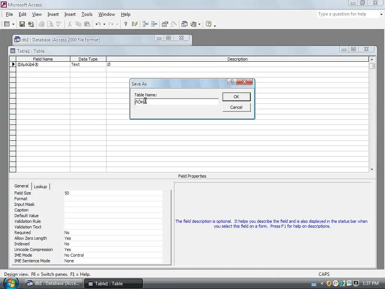Screen dimensions: 385x289
Task: Click the View datasheet toolbar icon
Action: pos(7,24)
